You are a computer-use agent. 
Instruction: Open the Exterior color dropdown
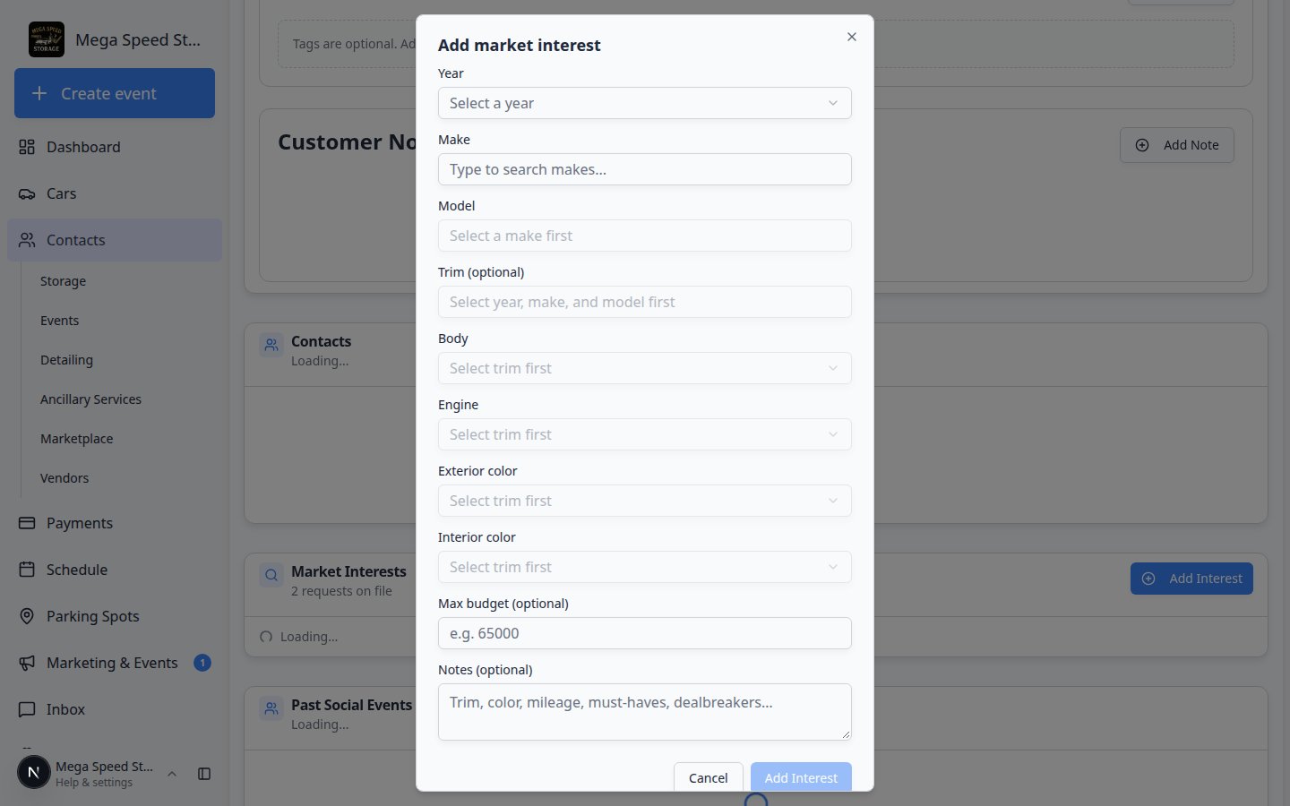pos(644,501)
